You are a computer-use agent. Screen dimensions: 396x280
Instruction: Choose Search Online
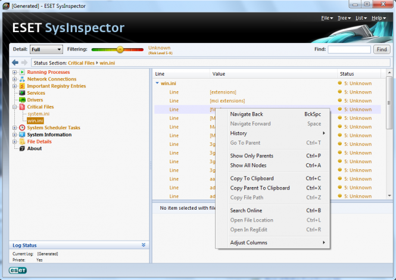click(273, 210)
